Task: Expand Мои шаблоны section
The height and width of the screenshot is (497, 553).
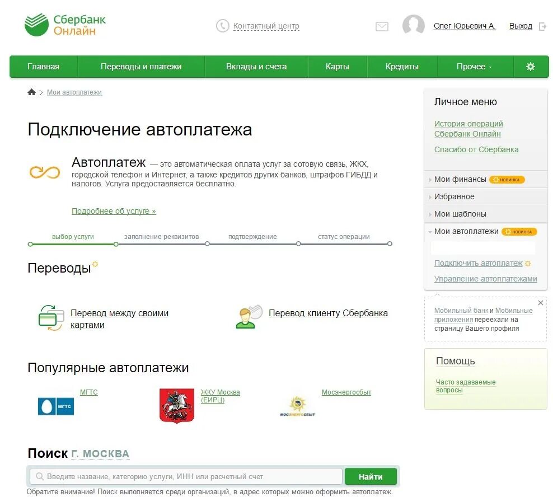Action: tap(486, 214)
